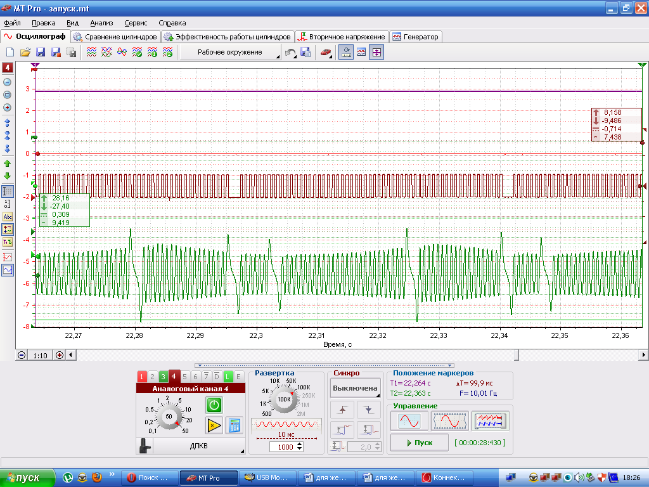Open the Анализ menu
Screen dimensions: 649x487
102,23
